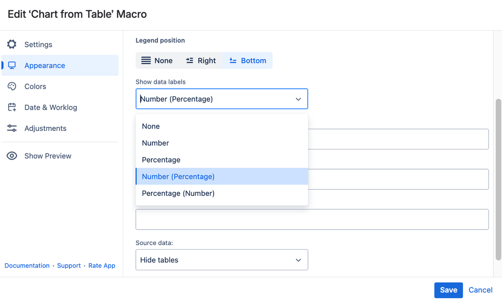Click the Settings gear icon
502x303 pixels.
pyautogui.click(x=12, y=44)
